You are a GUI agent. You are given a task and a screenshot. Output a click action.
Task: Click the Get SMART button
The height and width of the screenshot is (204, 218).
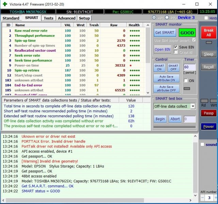[165, 33]
